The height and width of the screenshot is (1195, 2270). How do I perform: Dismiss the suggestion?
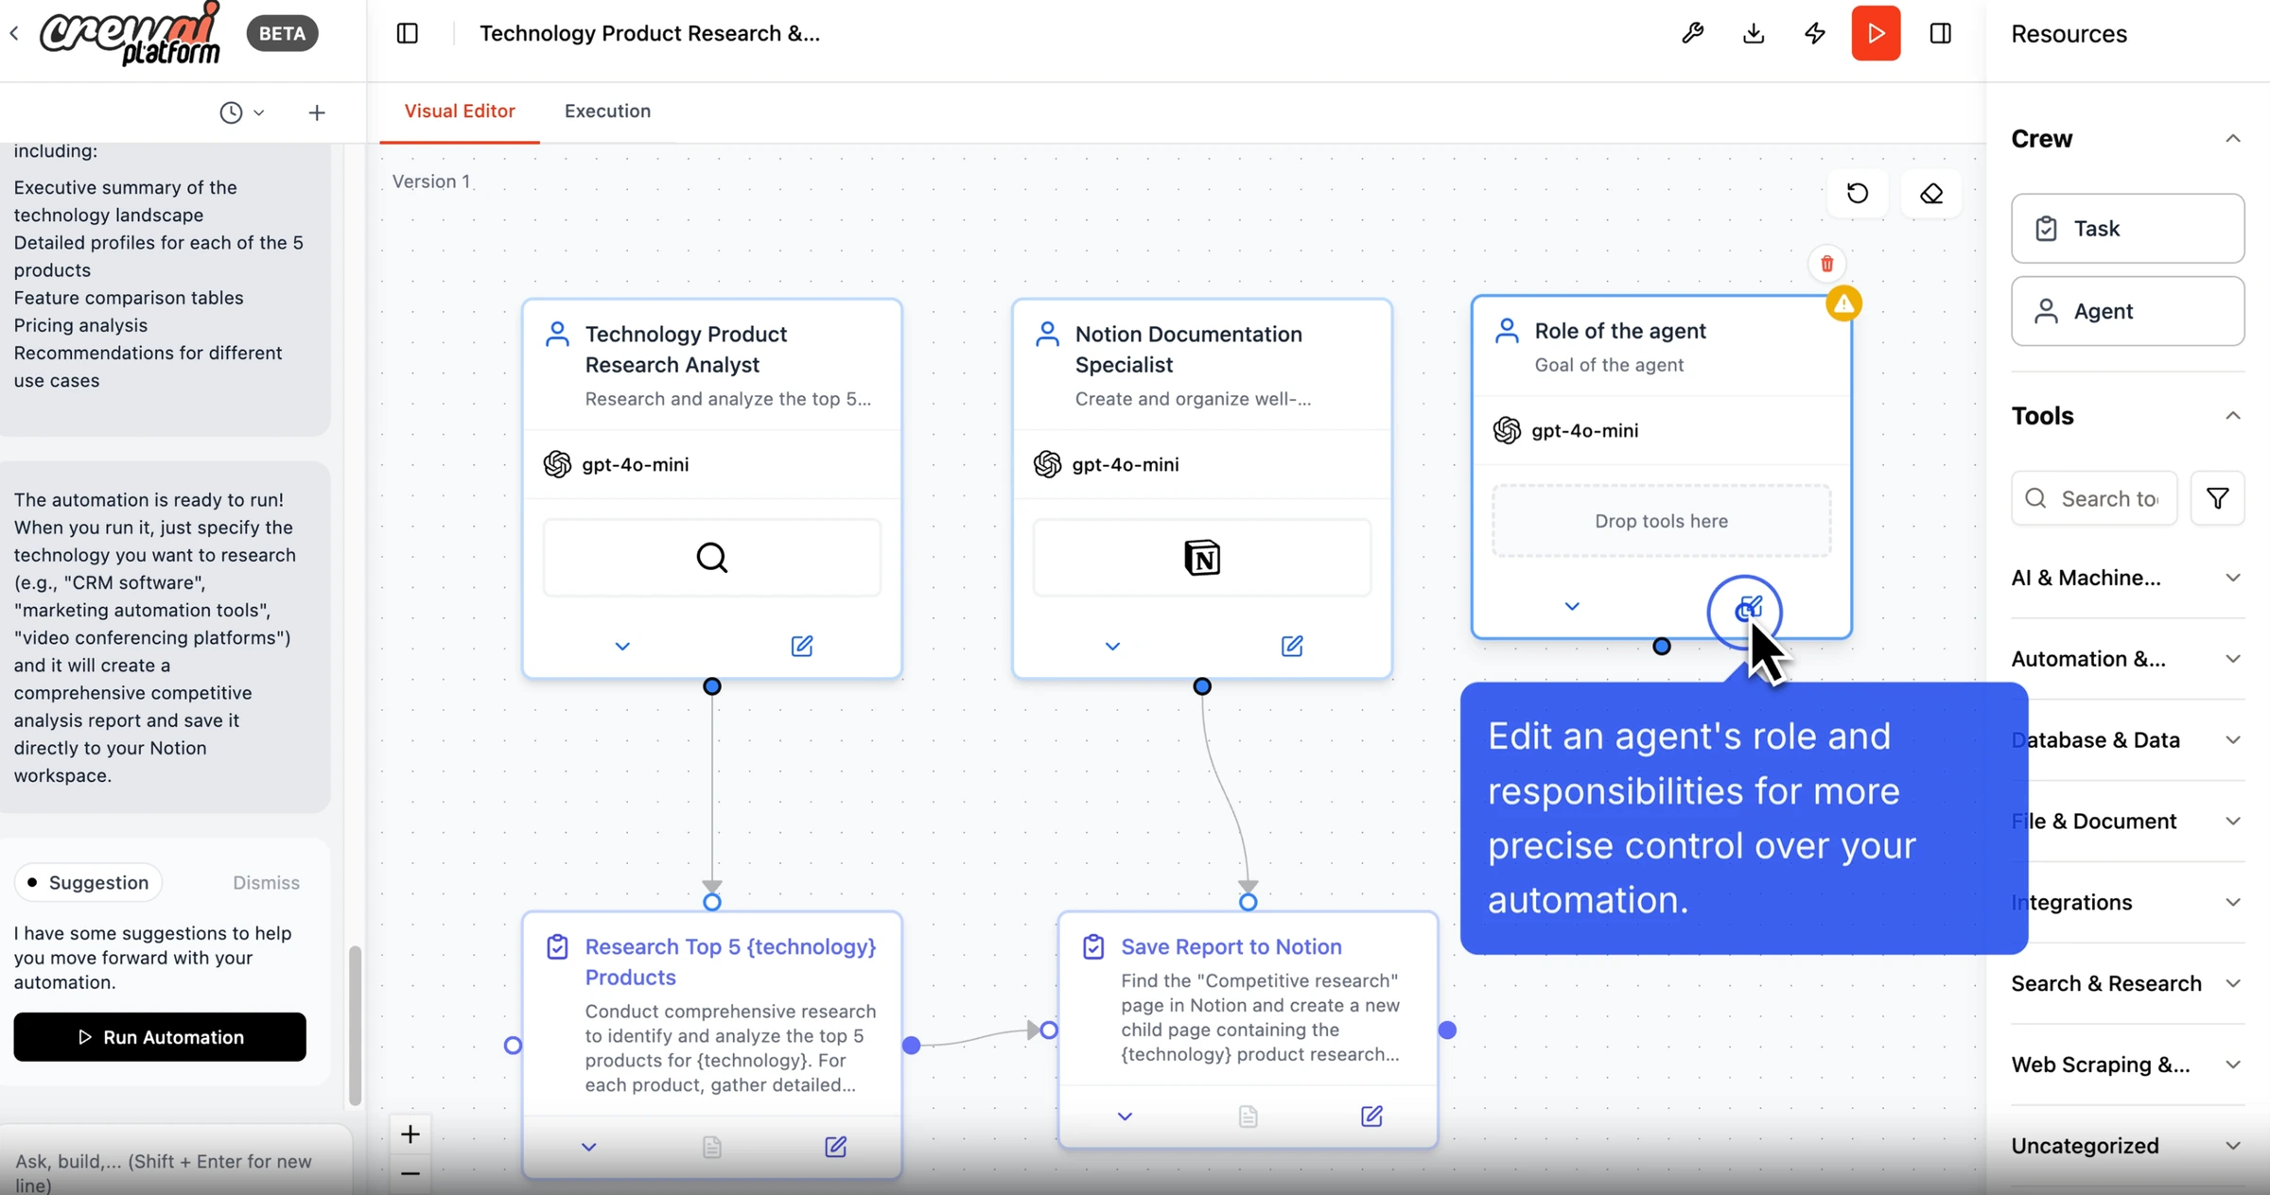tap(266, 882)
